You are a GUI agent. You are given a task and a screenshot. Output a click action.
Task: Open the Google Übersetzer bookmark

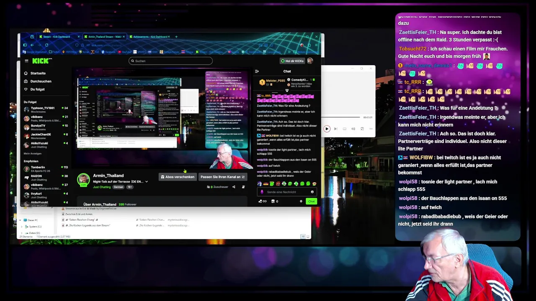(x=35, y=52)
